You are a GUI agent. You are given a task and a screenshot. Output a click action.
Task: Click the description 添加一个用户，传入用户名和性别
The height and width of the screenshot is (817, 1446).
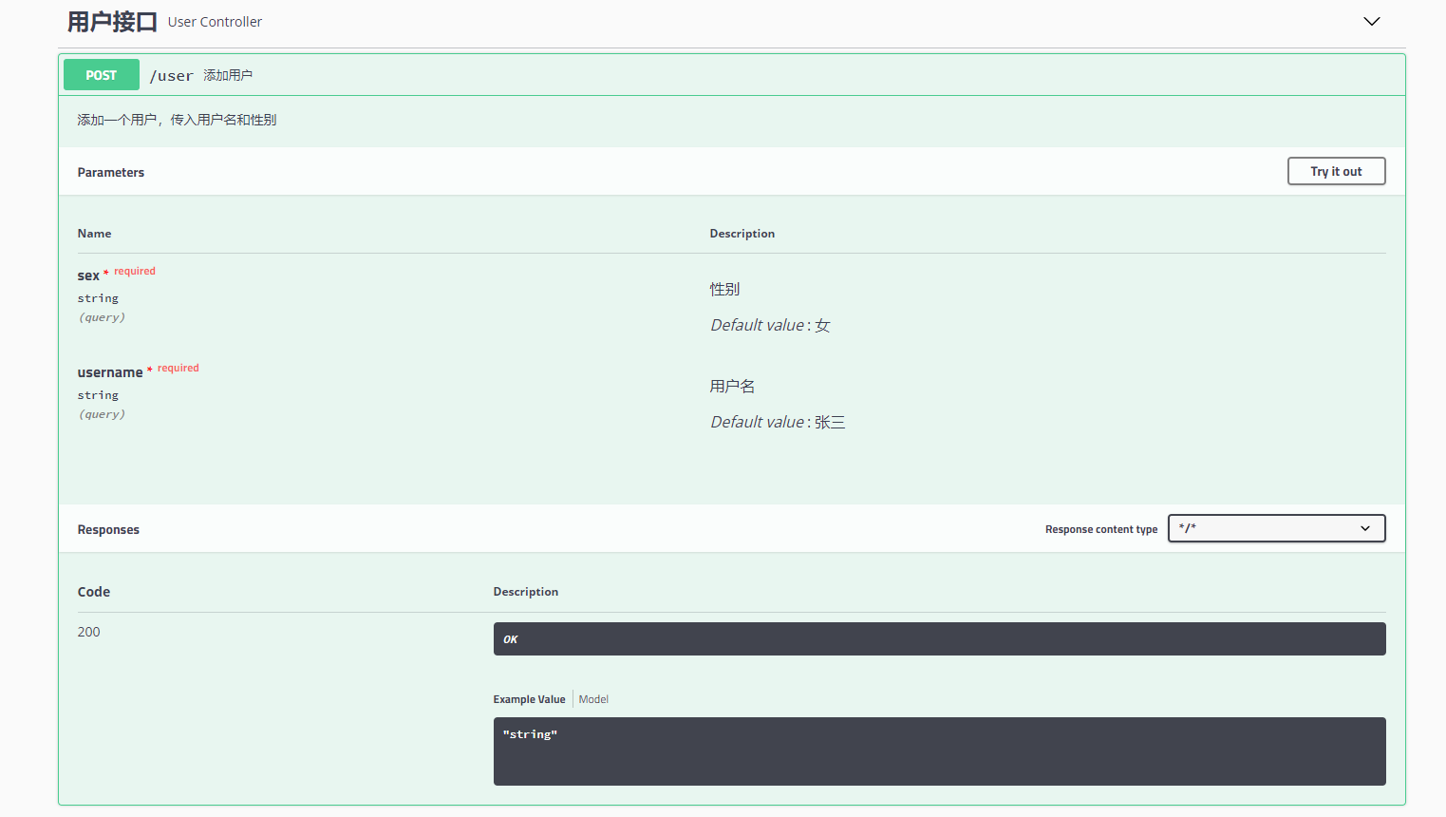coord(177,120)
